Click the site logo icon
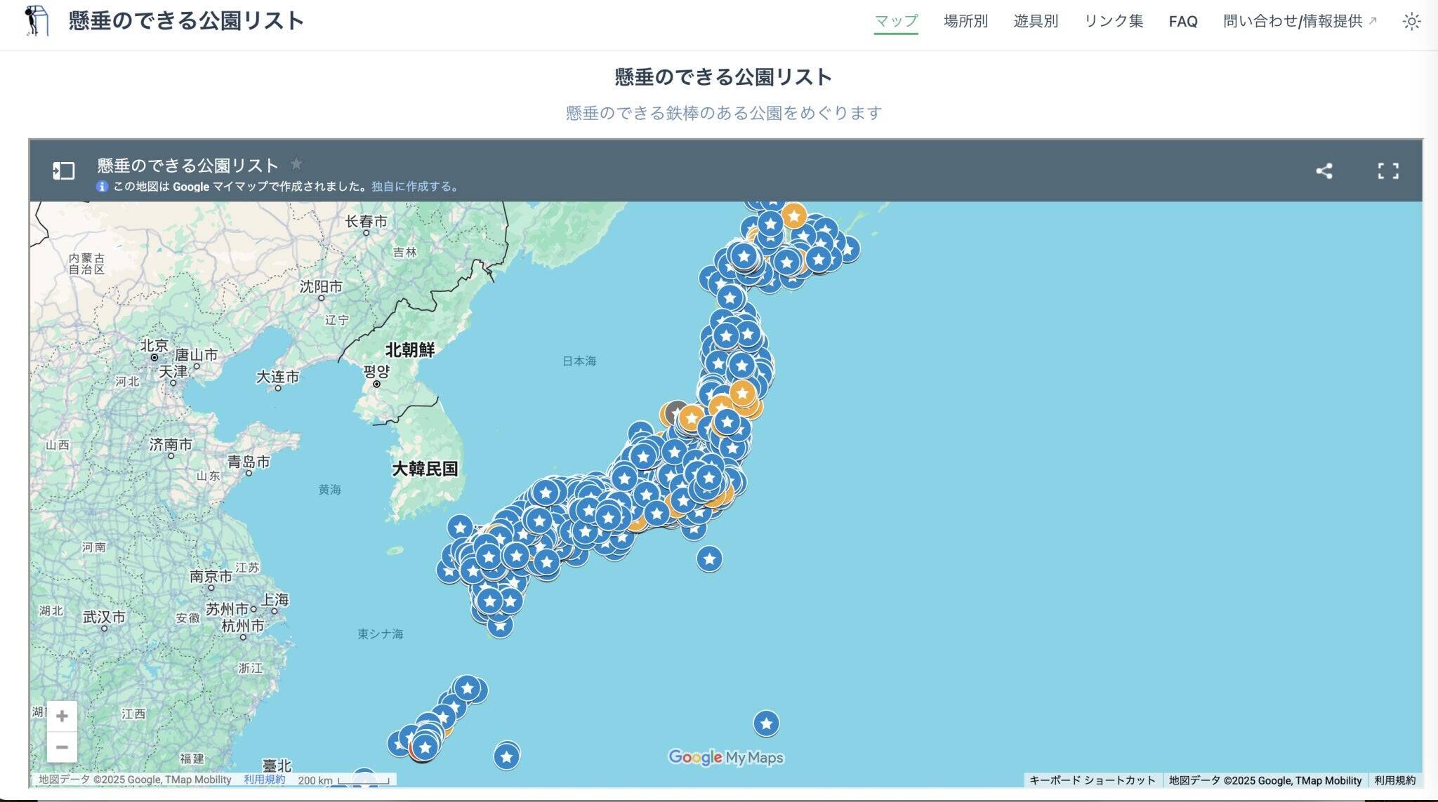 (37, 20)
